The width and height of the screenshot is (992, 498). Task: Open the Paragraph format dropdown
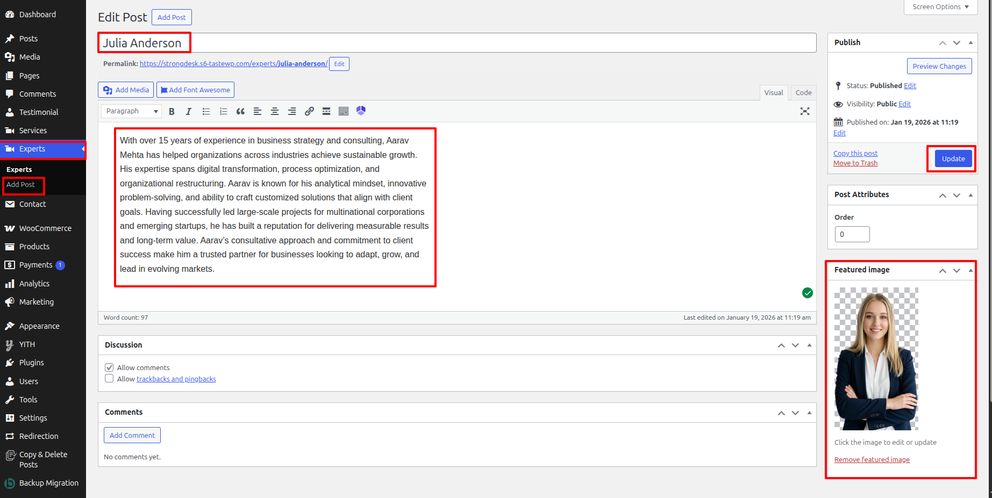pos(132,111)
